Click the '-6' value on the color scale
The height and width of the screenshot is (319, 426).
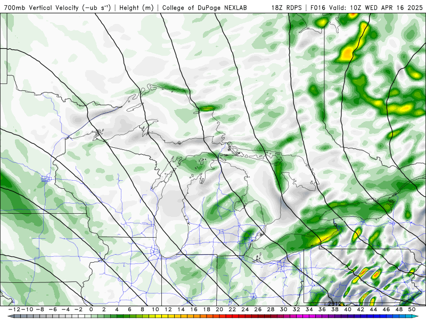coord(52,309)
